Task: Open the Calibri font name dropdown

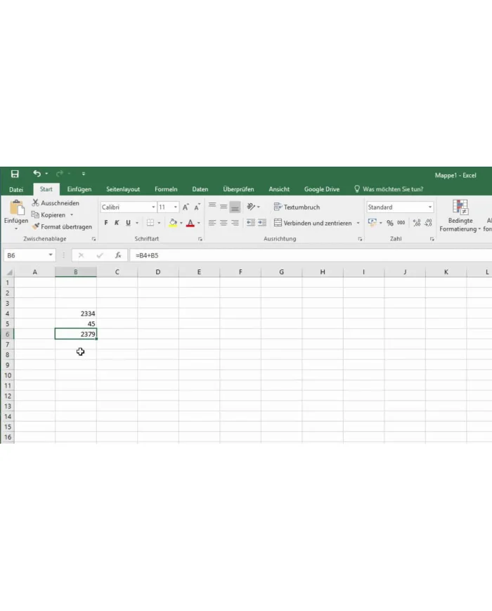Action: tap(153, 207)
